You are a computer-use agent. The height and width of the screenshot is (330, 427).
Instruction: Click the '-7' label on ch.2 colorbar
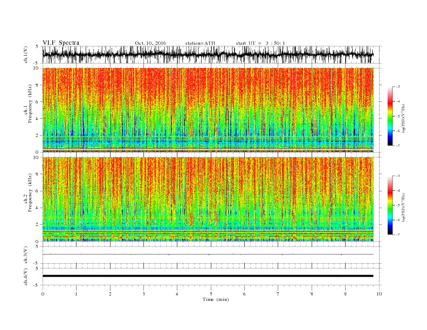(x=398, y=235)
